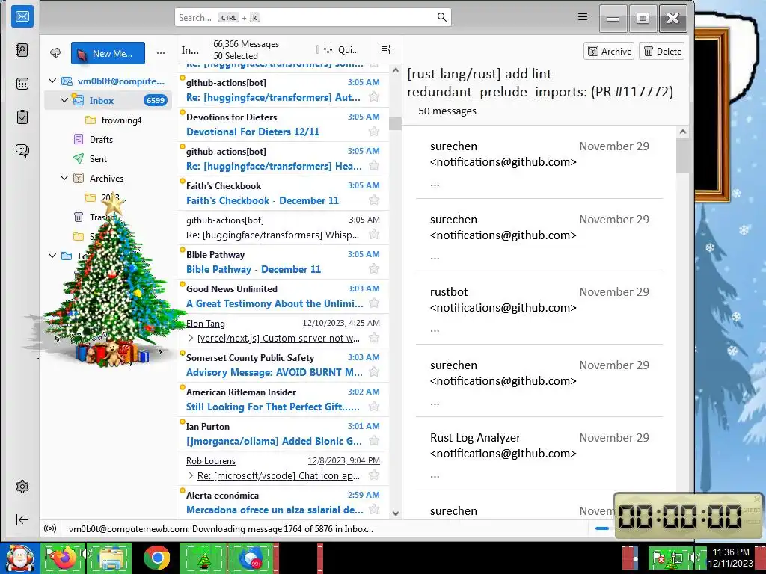Open message list display options
Image resolution: width=766 pixels, height=574 pixels.
[x=385, y=49]
